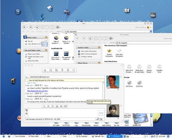
Task: Open the Forward history dropdown in Video window
Action: 34,27
